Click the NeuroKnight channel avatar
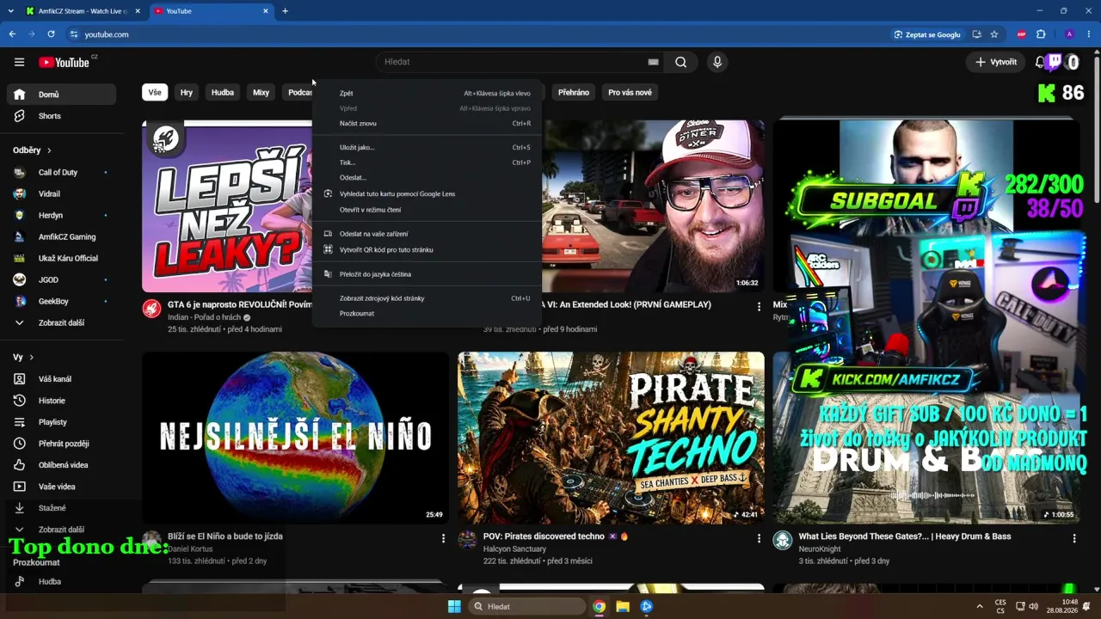 coord(782,540)
